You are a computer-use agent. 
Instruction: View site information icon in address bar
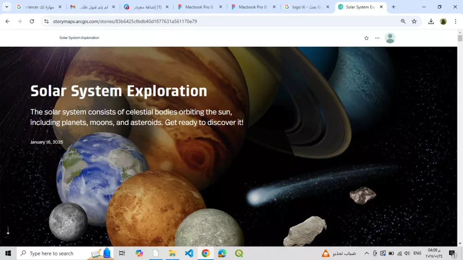point(46,21)
